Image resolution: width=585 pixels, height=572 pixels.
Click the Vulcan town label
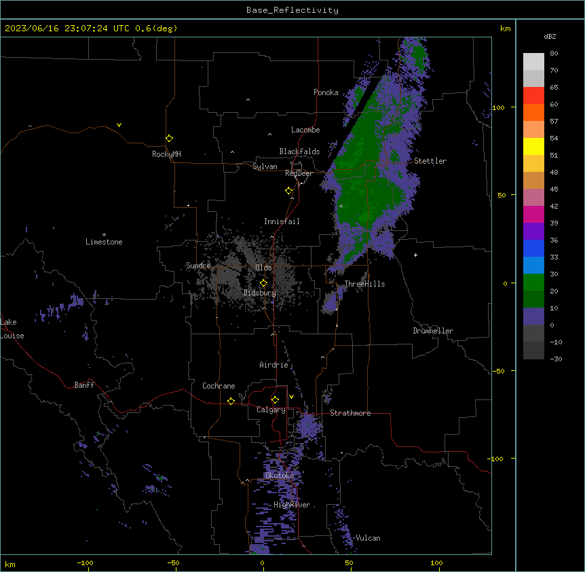coord(368,538)
